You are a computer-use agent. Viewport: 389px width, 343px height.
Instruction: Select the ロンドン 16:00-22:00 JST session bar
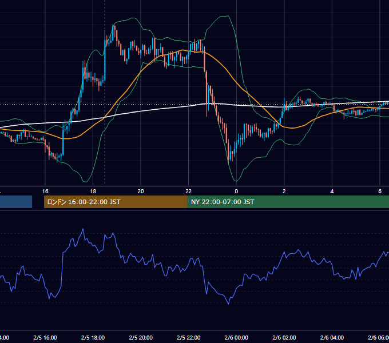116,202
